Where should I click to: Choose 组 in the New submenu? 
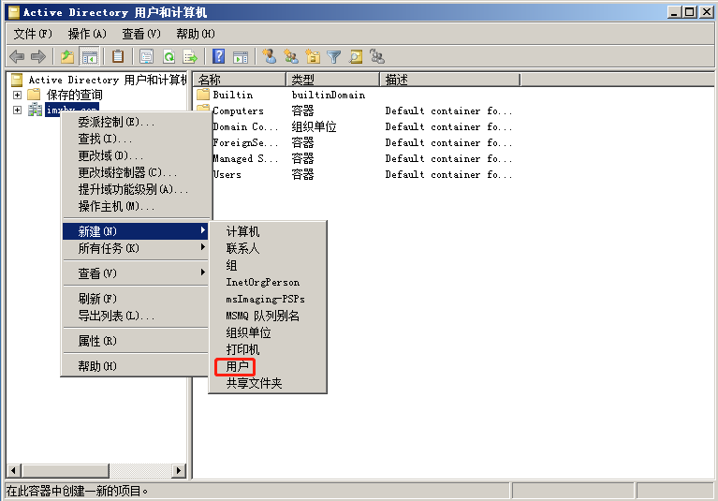pyautogui.click(x=268, y=265)
